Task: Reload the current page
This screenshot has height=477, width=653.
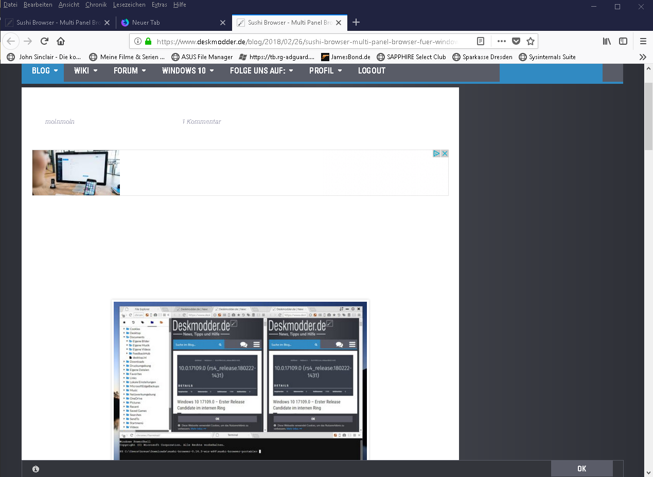Action: (x=45, y=41)
